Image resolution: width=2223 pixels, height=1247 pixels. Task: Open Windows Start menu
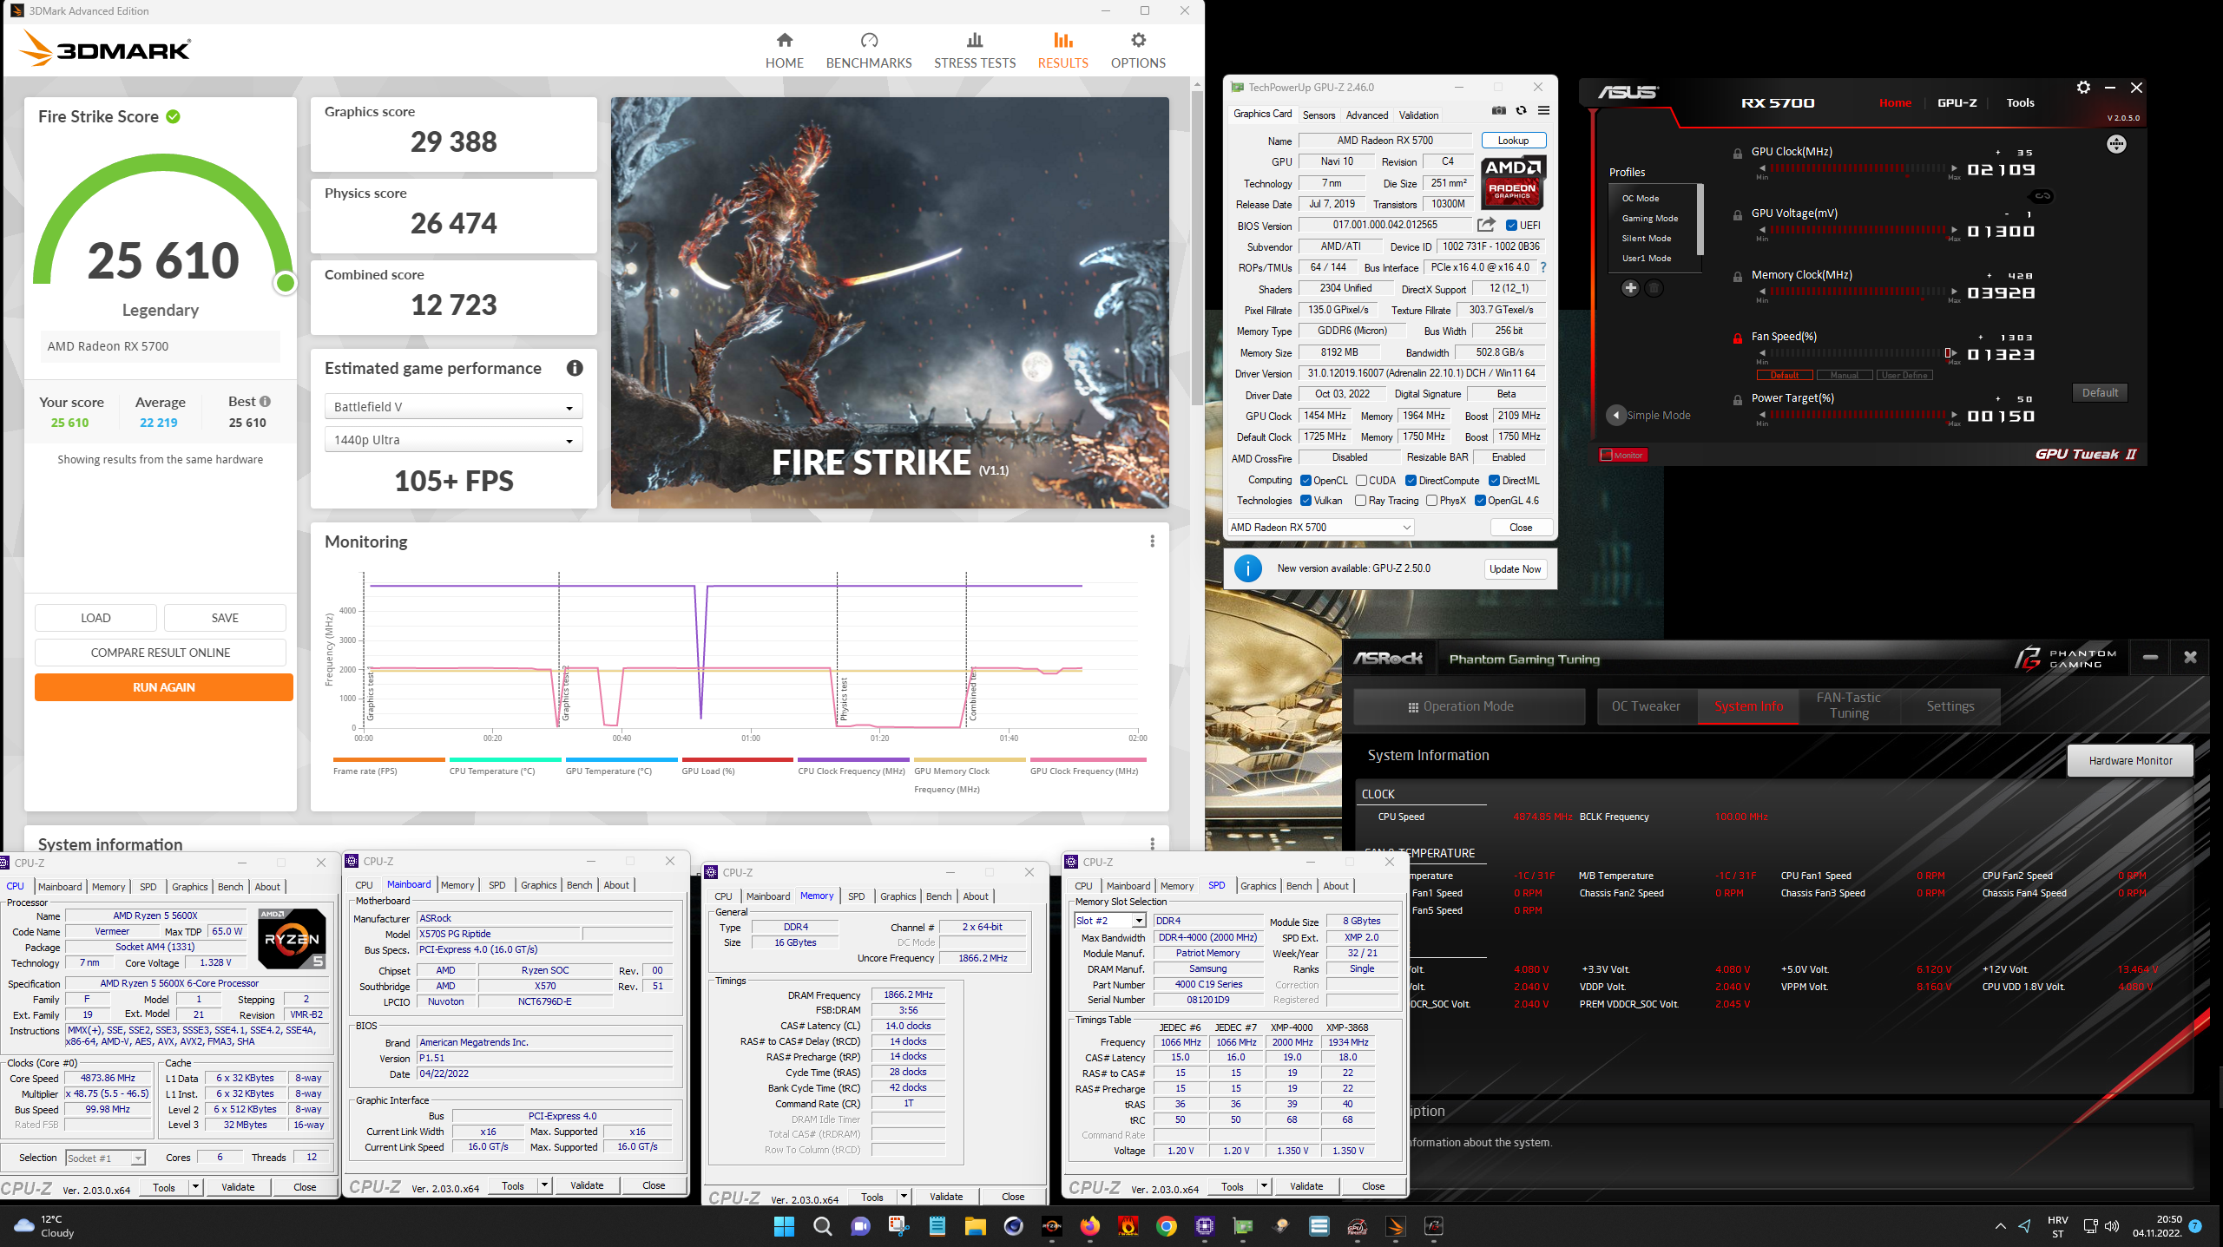[x=784, y=1226]
